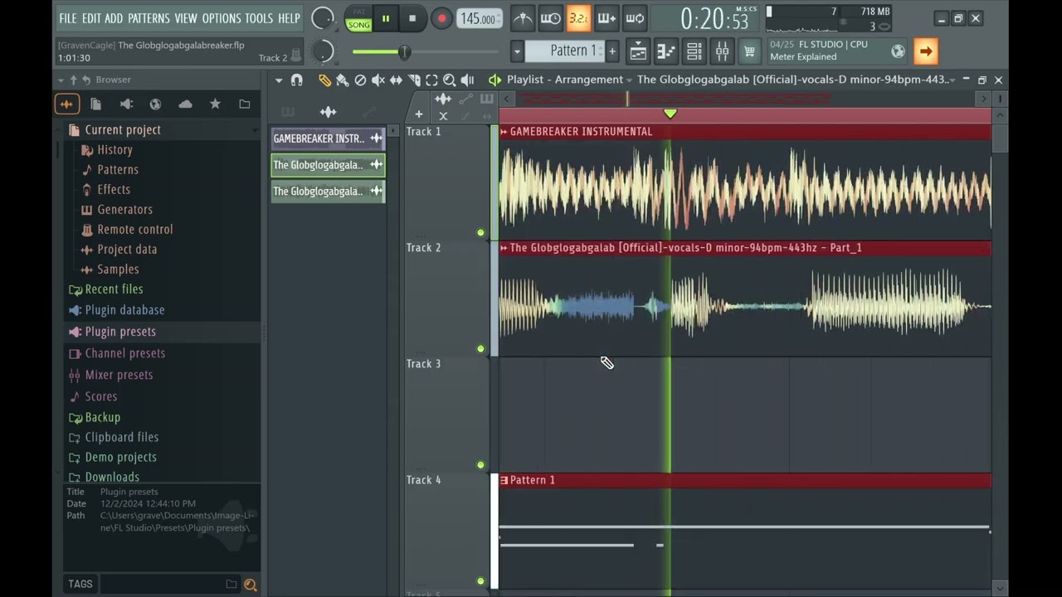Select the browser favorites star tab

coord(215,104)
